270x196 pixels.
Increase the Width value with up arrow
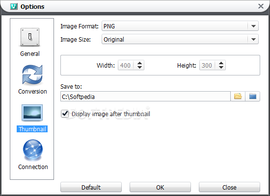click(139, 63)
